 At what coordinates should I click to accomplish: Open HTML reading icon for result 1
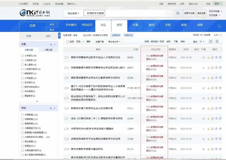click(212, 57)
